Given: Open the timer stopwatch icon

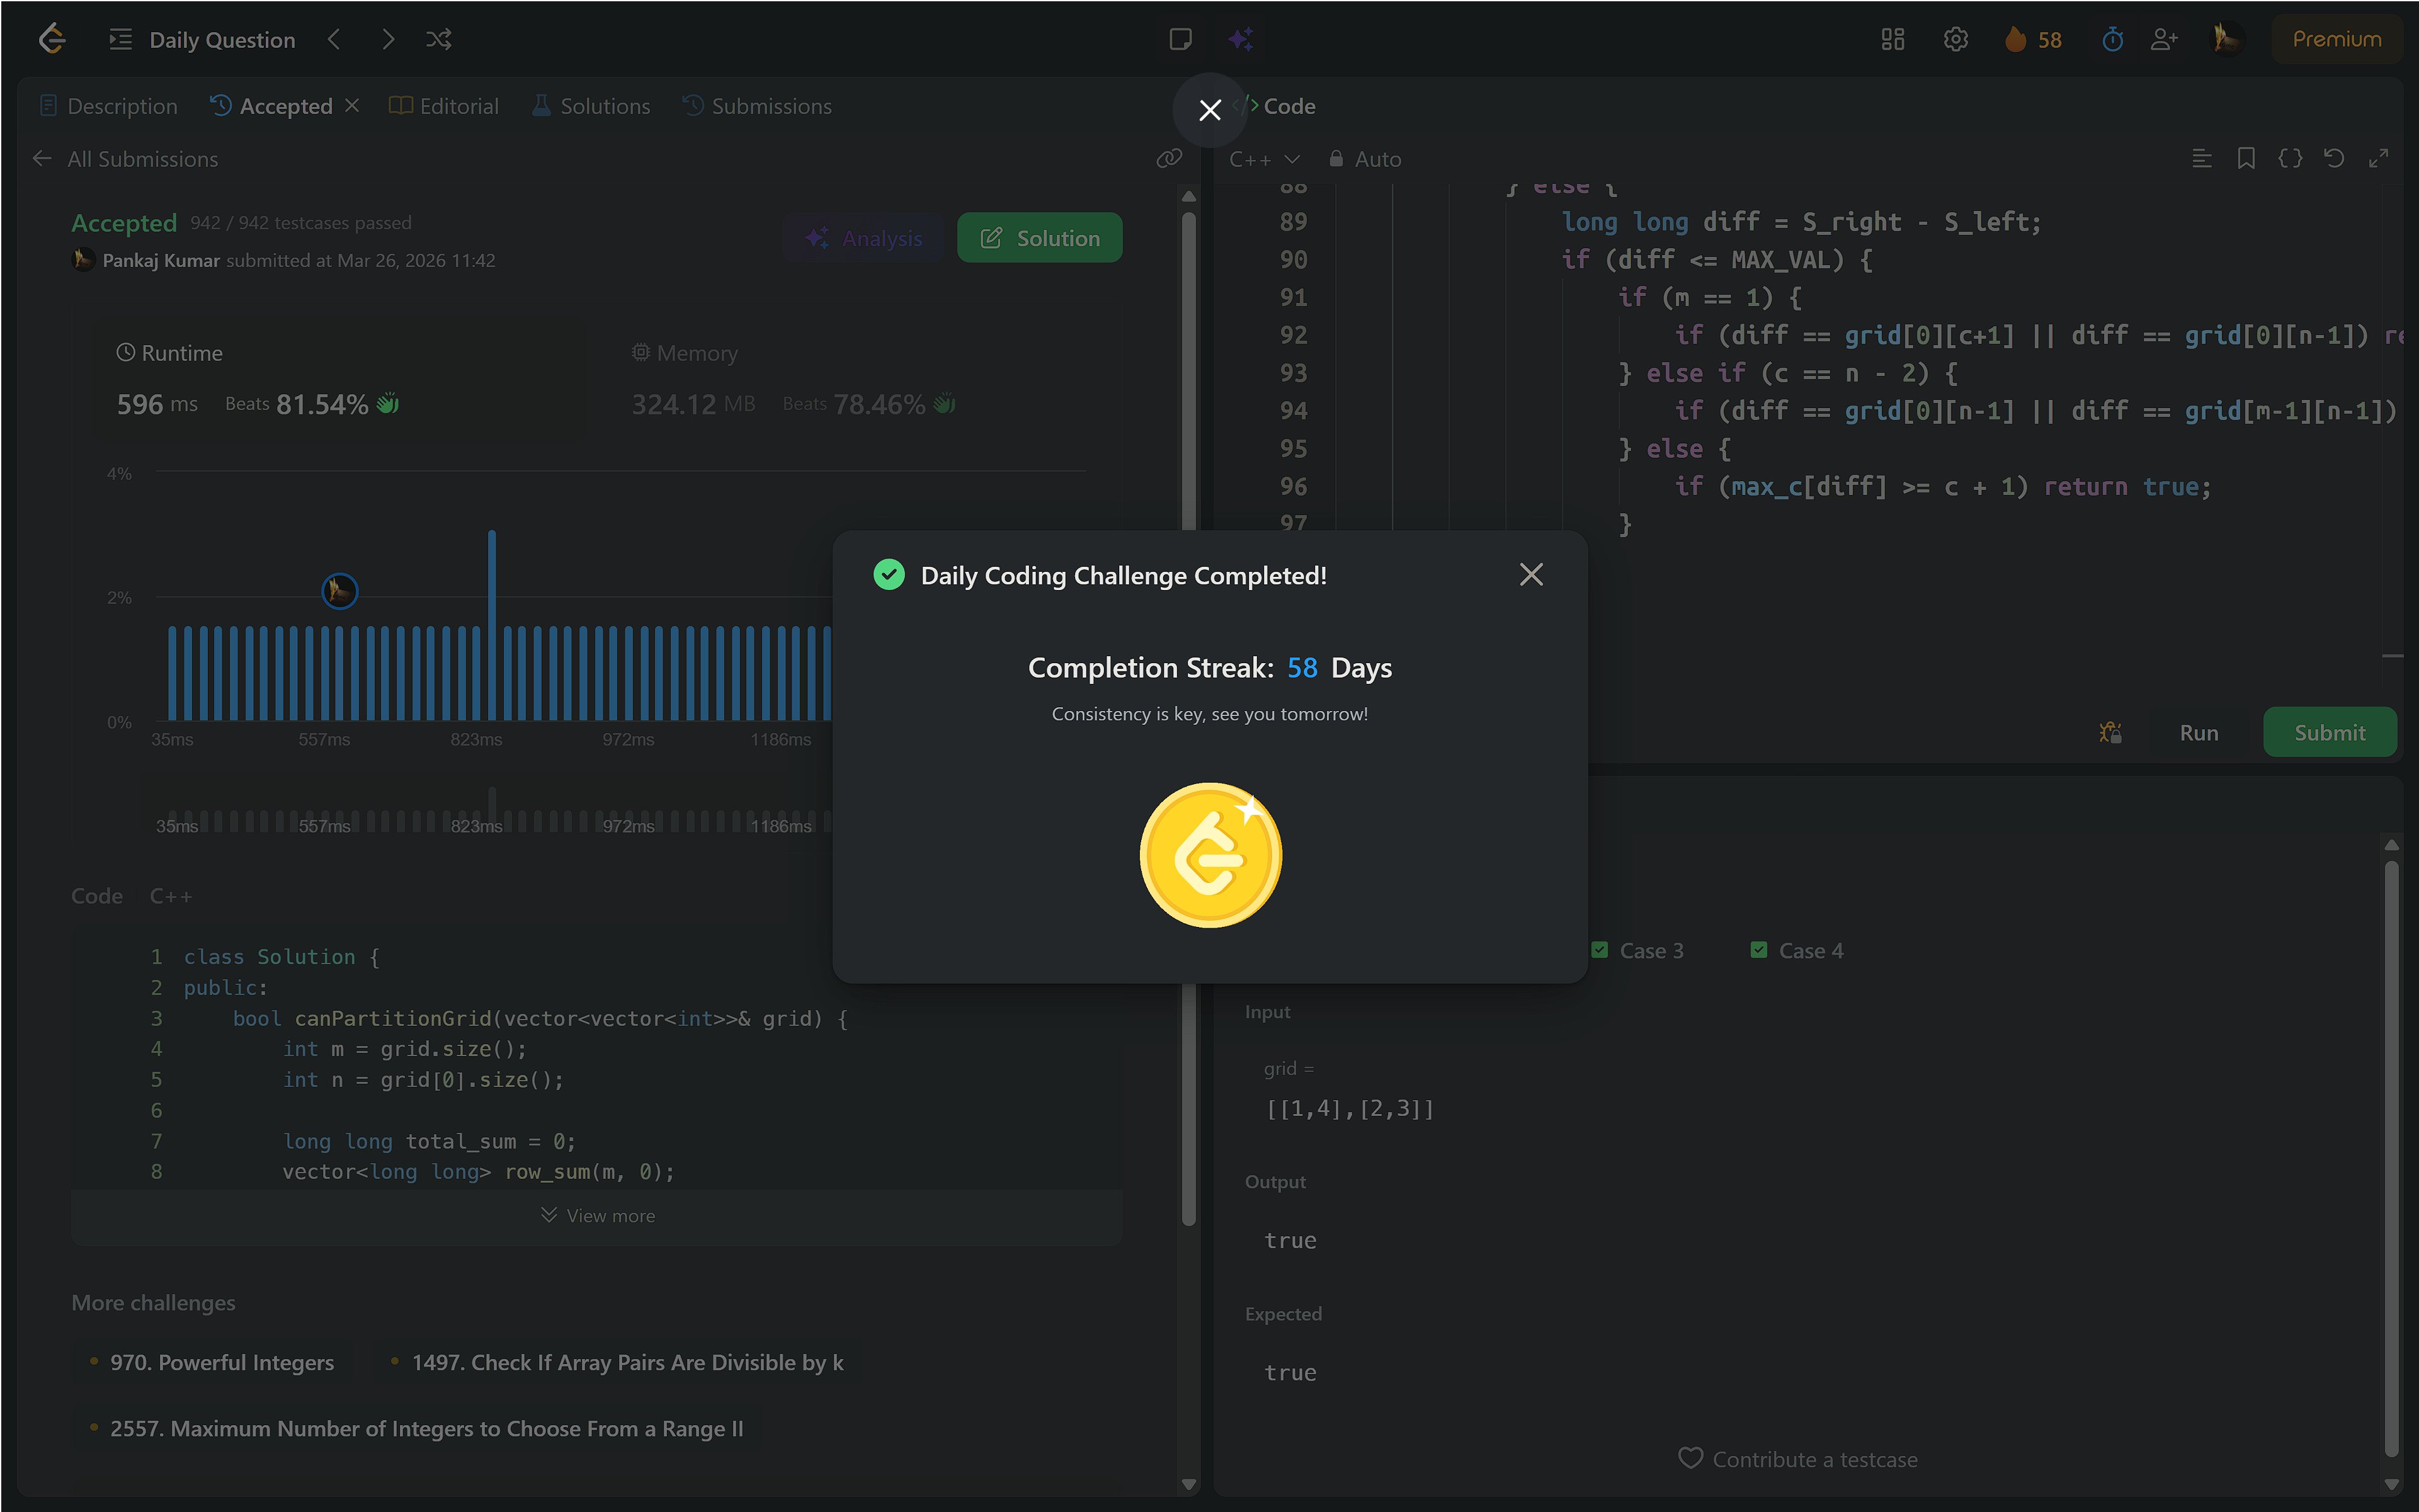Looking at the screenshot, I should click(2112, 39).
